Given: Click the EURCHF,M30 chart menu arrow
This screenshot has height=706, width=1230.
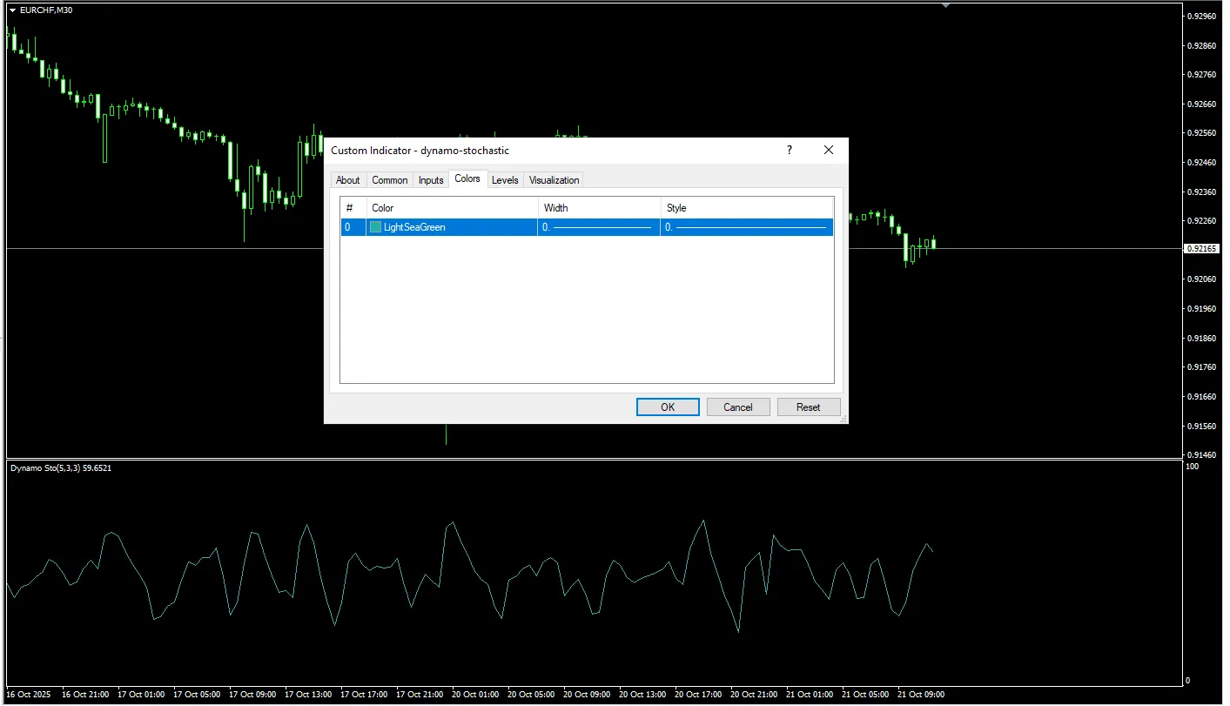Looking at the screenshot, I should coord(12,10).
